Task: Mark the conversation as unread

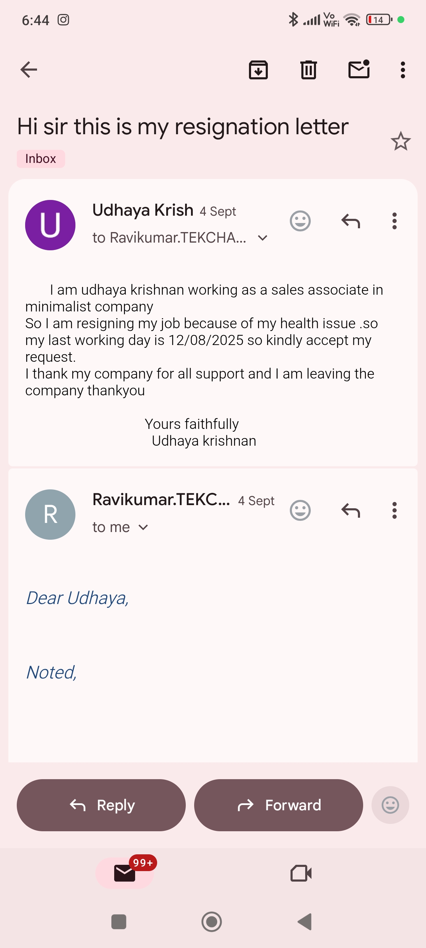Action: point(358,70)
